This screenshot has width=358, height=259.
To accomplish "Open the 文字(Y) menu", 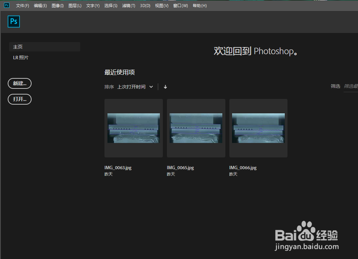I will 93,6.
